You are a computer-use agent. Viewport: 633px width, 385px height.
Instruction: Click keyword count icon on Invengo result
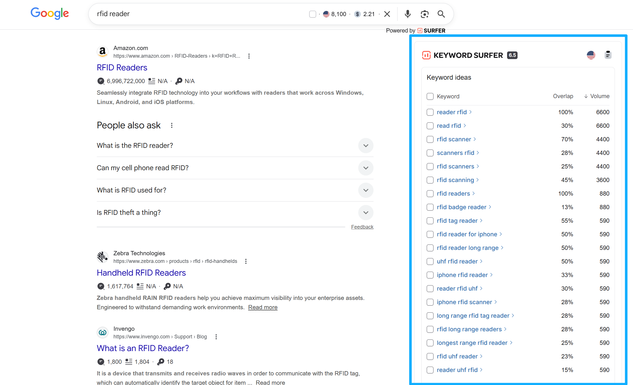point(161,362)
